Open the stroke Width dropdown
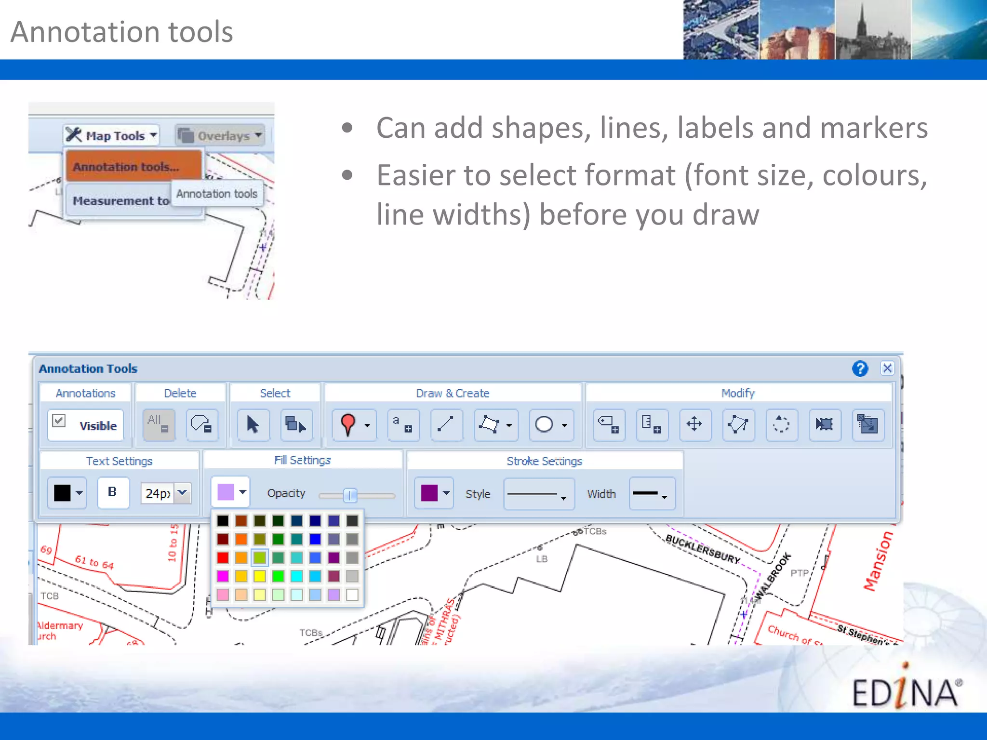987x740 pixels. point(652,494)
